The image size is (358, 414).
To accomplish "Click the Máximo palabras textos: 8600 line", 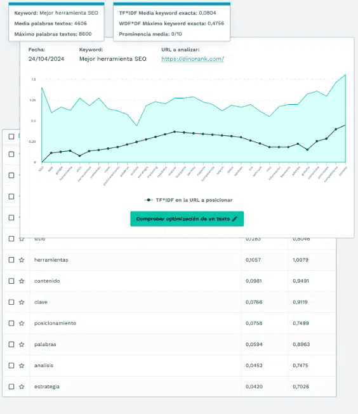I will (53, 34).
